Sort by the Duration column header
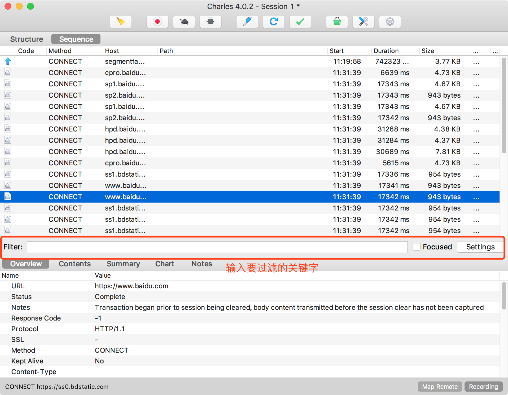 pyautogui.click(x=386, y=51)
